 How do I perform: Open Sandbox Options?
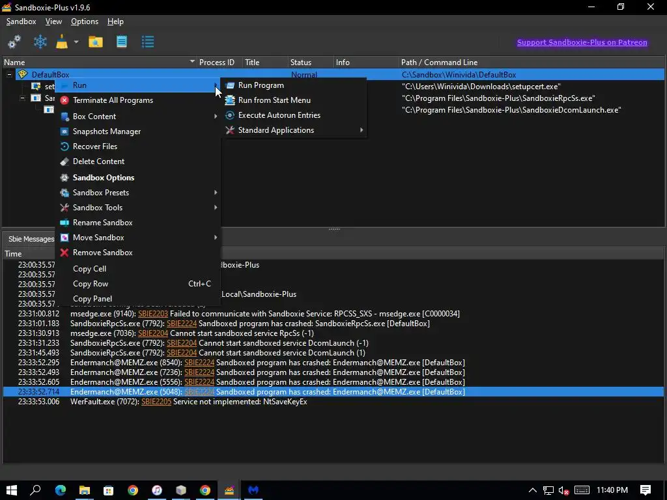(x=138, y=177)
